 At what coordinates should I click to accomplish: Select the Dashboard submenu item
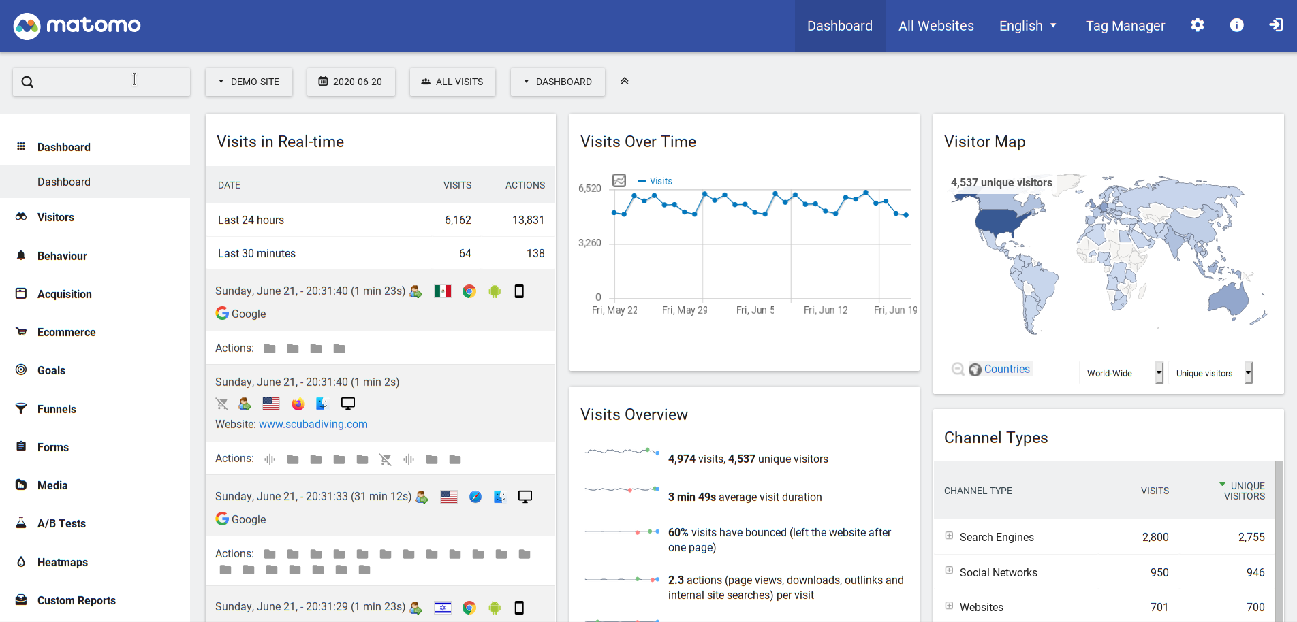tap(64, 182)
